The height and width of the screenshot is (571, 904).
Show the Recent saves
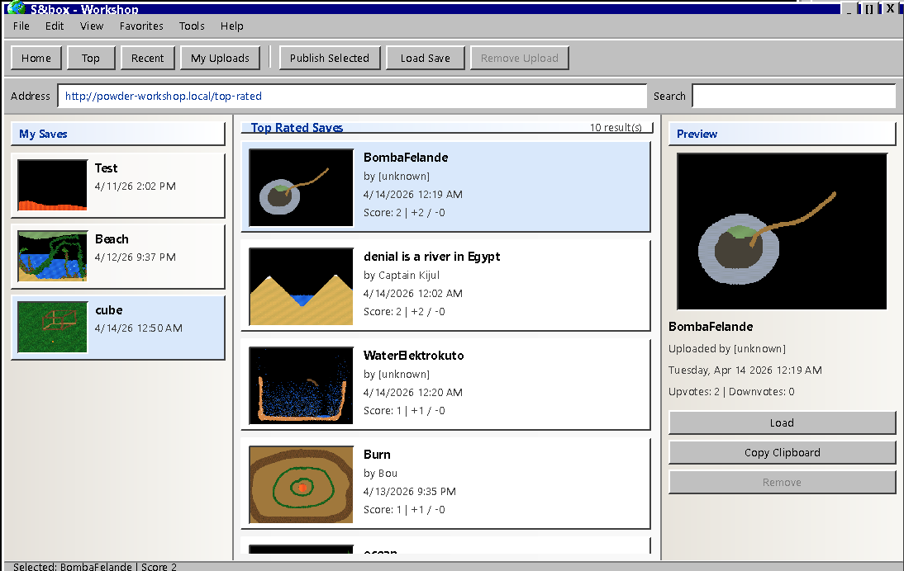(147, 58)
